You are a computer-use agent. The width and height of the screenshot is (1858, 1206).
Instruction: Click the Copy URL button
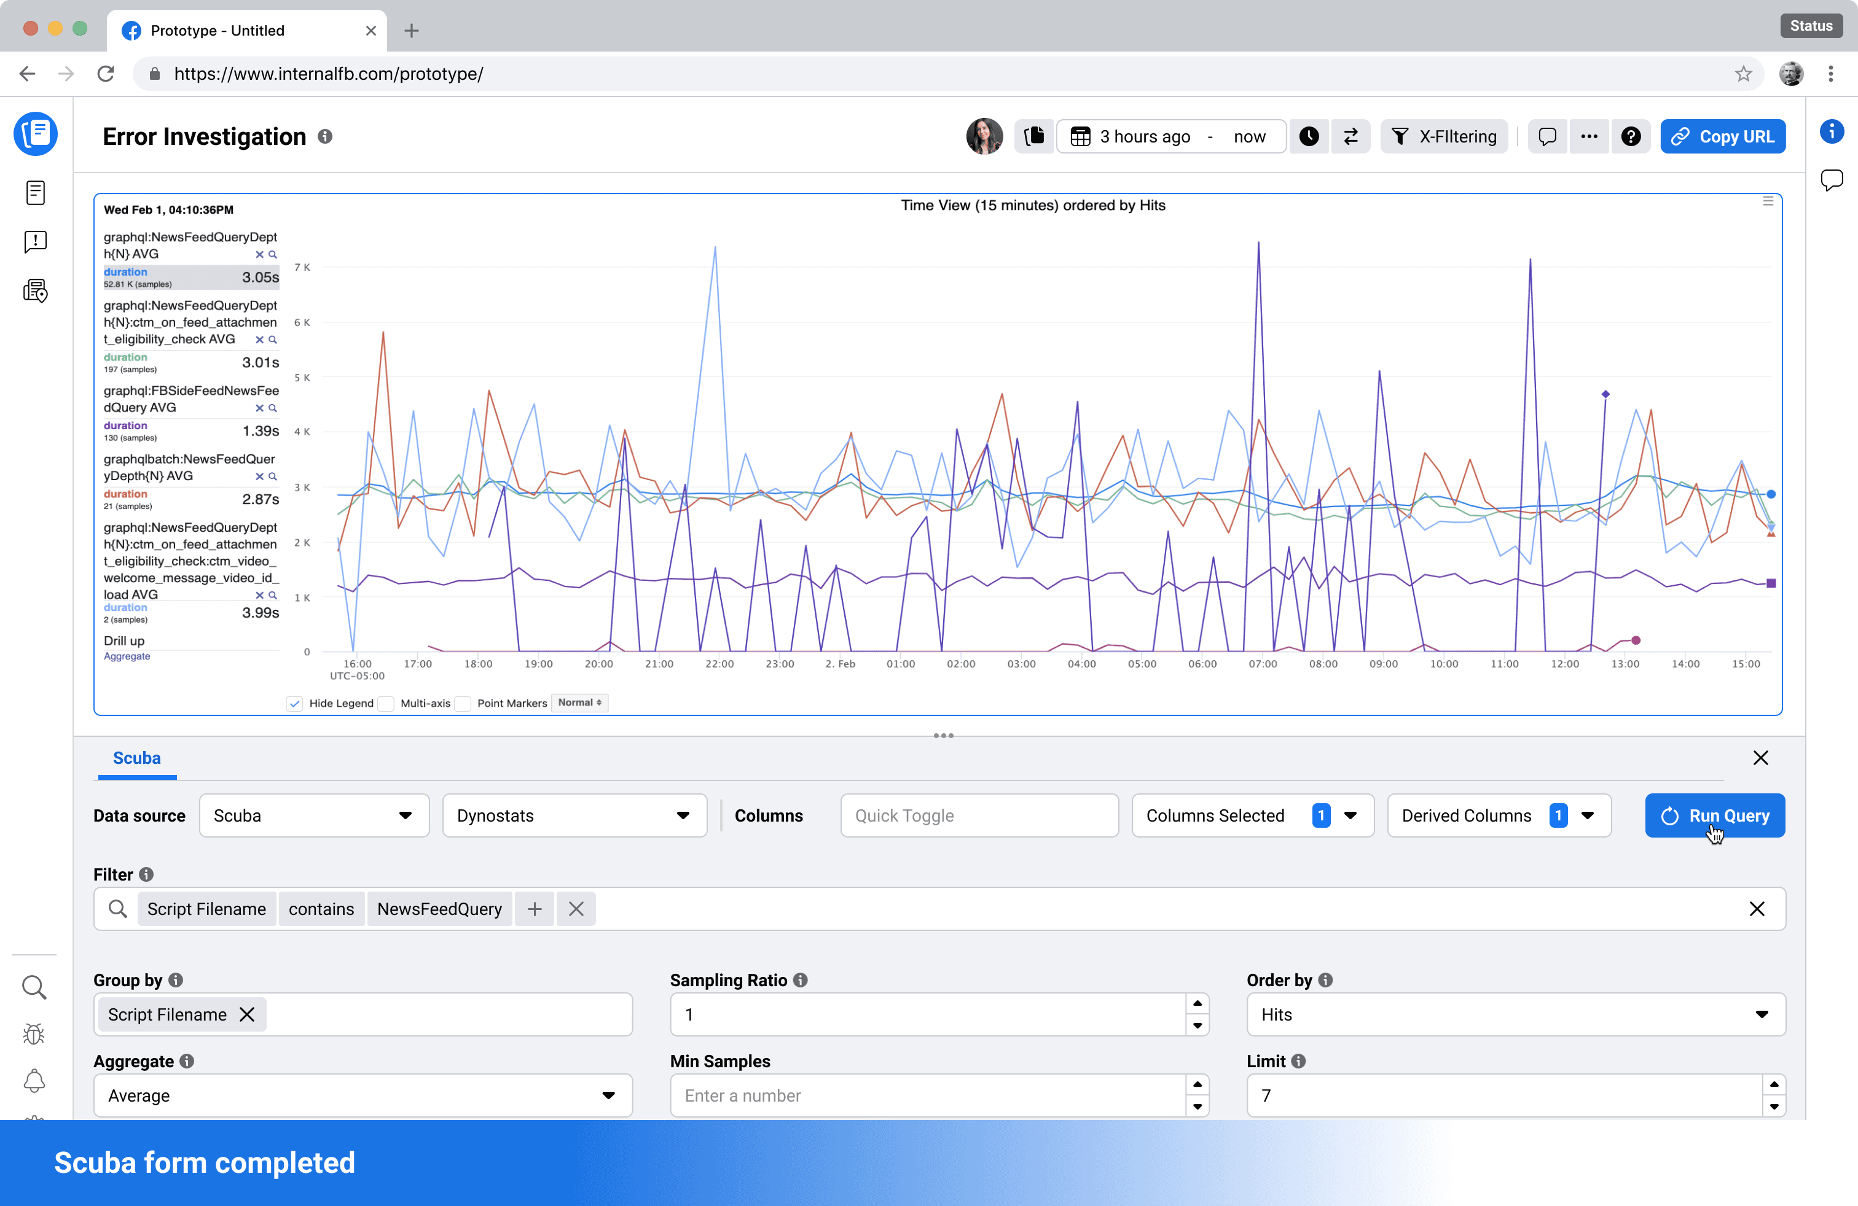(1722, 136)
